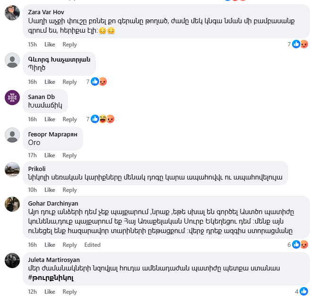The height and width of the screenshot is (297, 318).
Task: Open the like reaction on Zara Var Hov's comment
Action: click(296, 44)
